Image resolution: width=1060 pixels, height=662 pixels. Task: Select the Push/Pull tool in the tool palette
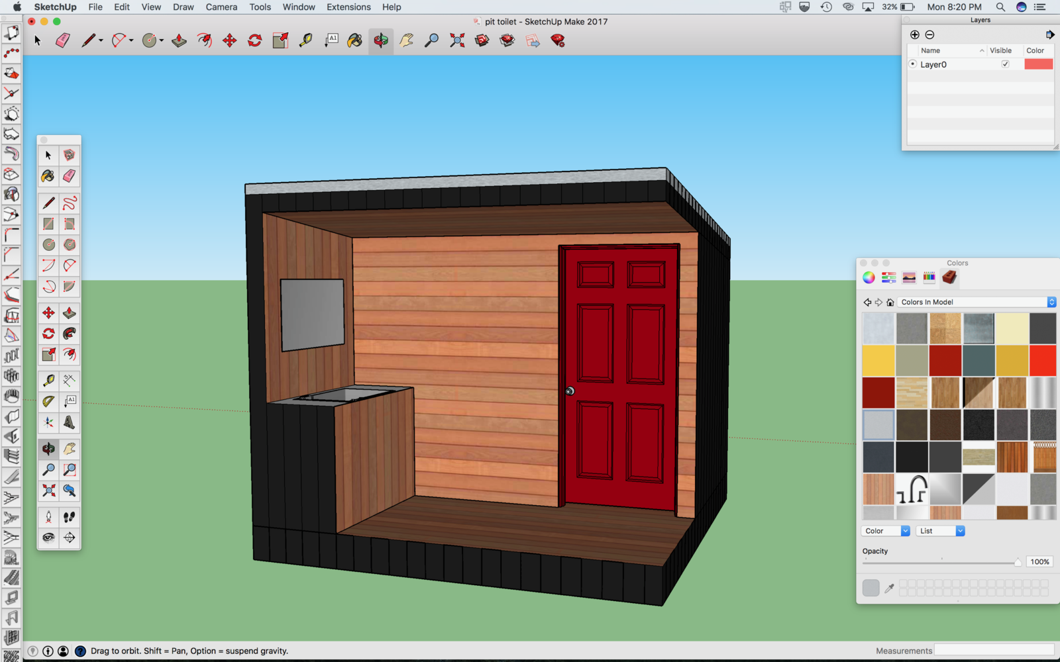tap(70, 312)
